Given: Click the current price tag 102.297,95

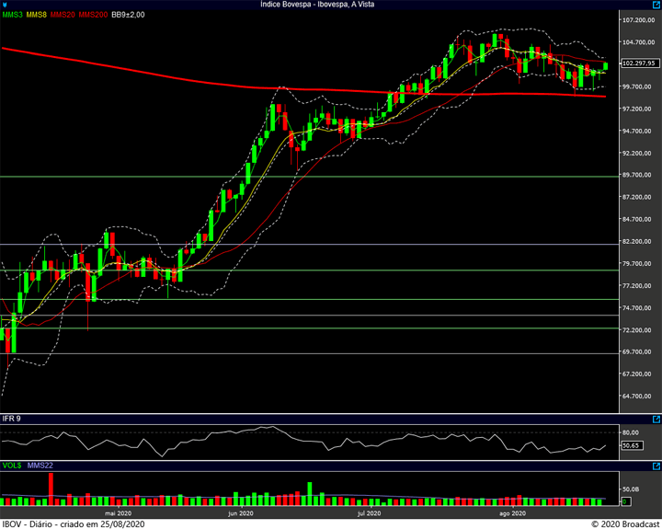Looking at the screenshot, I should pos(638,63).
